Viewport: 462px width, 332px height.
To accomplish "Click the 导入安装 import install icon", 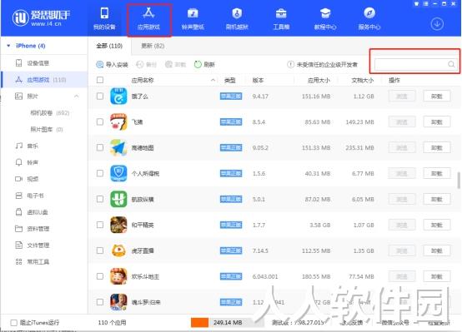I will pos(100,64).
